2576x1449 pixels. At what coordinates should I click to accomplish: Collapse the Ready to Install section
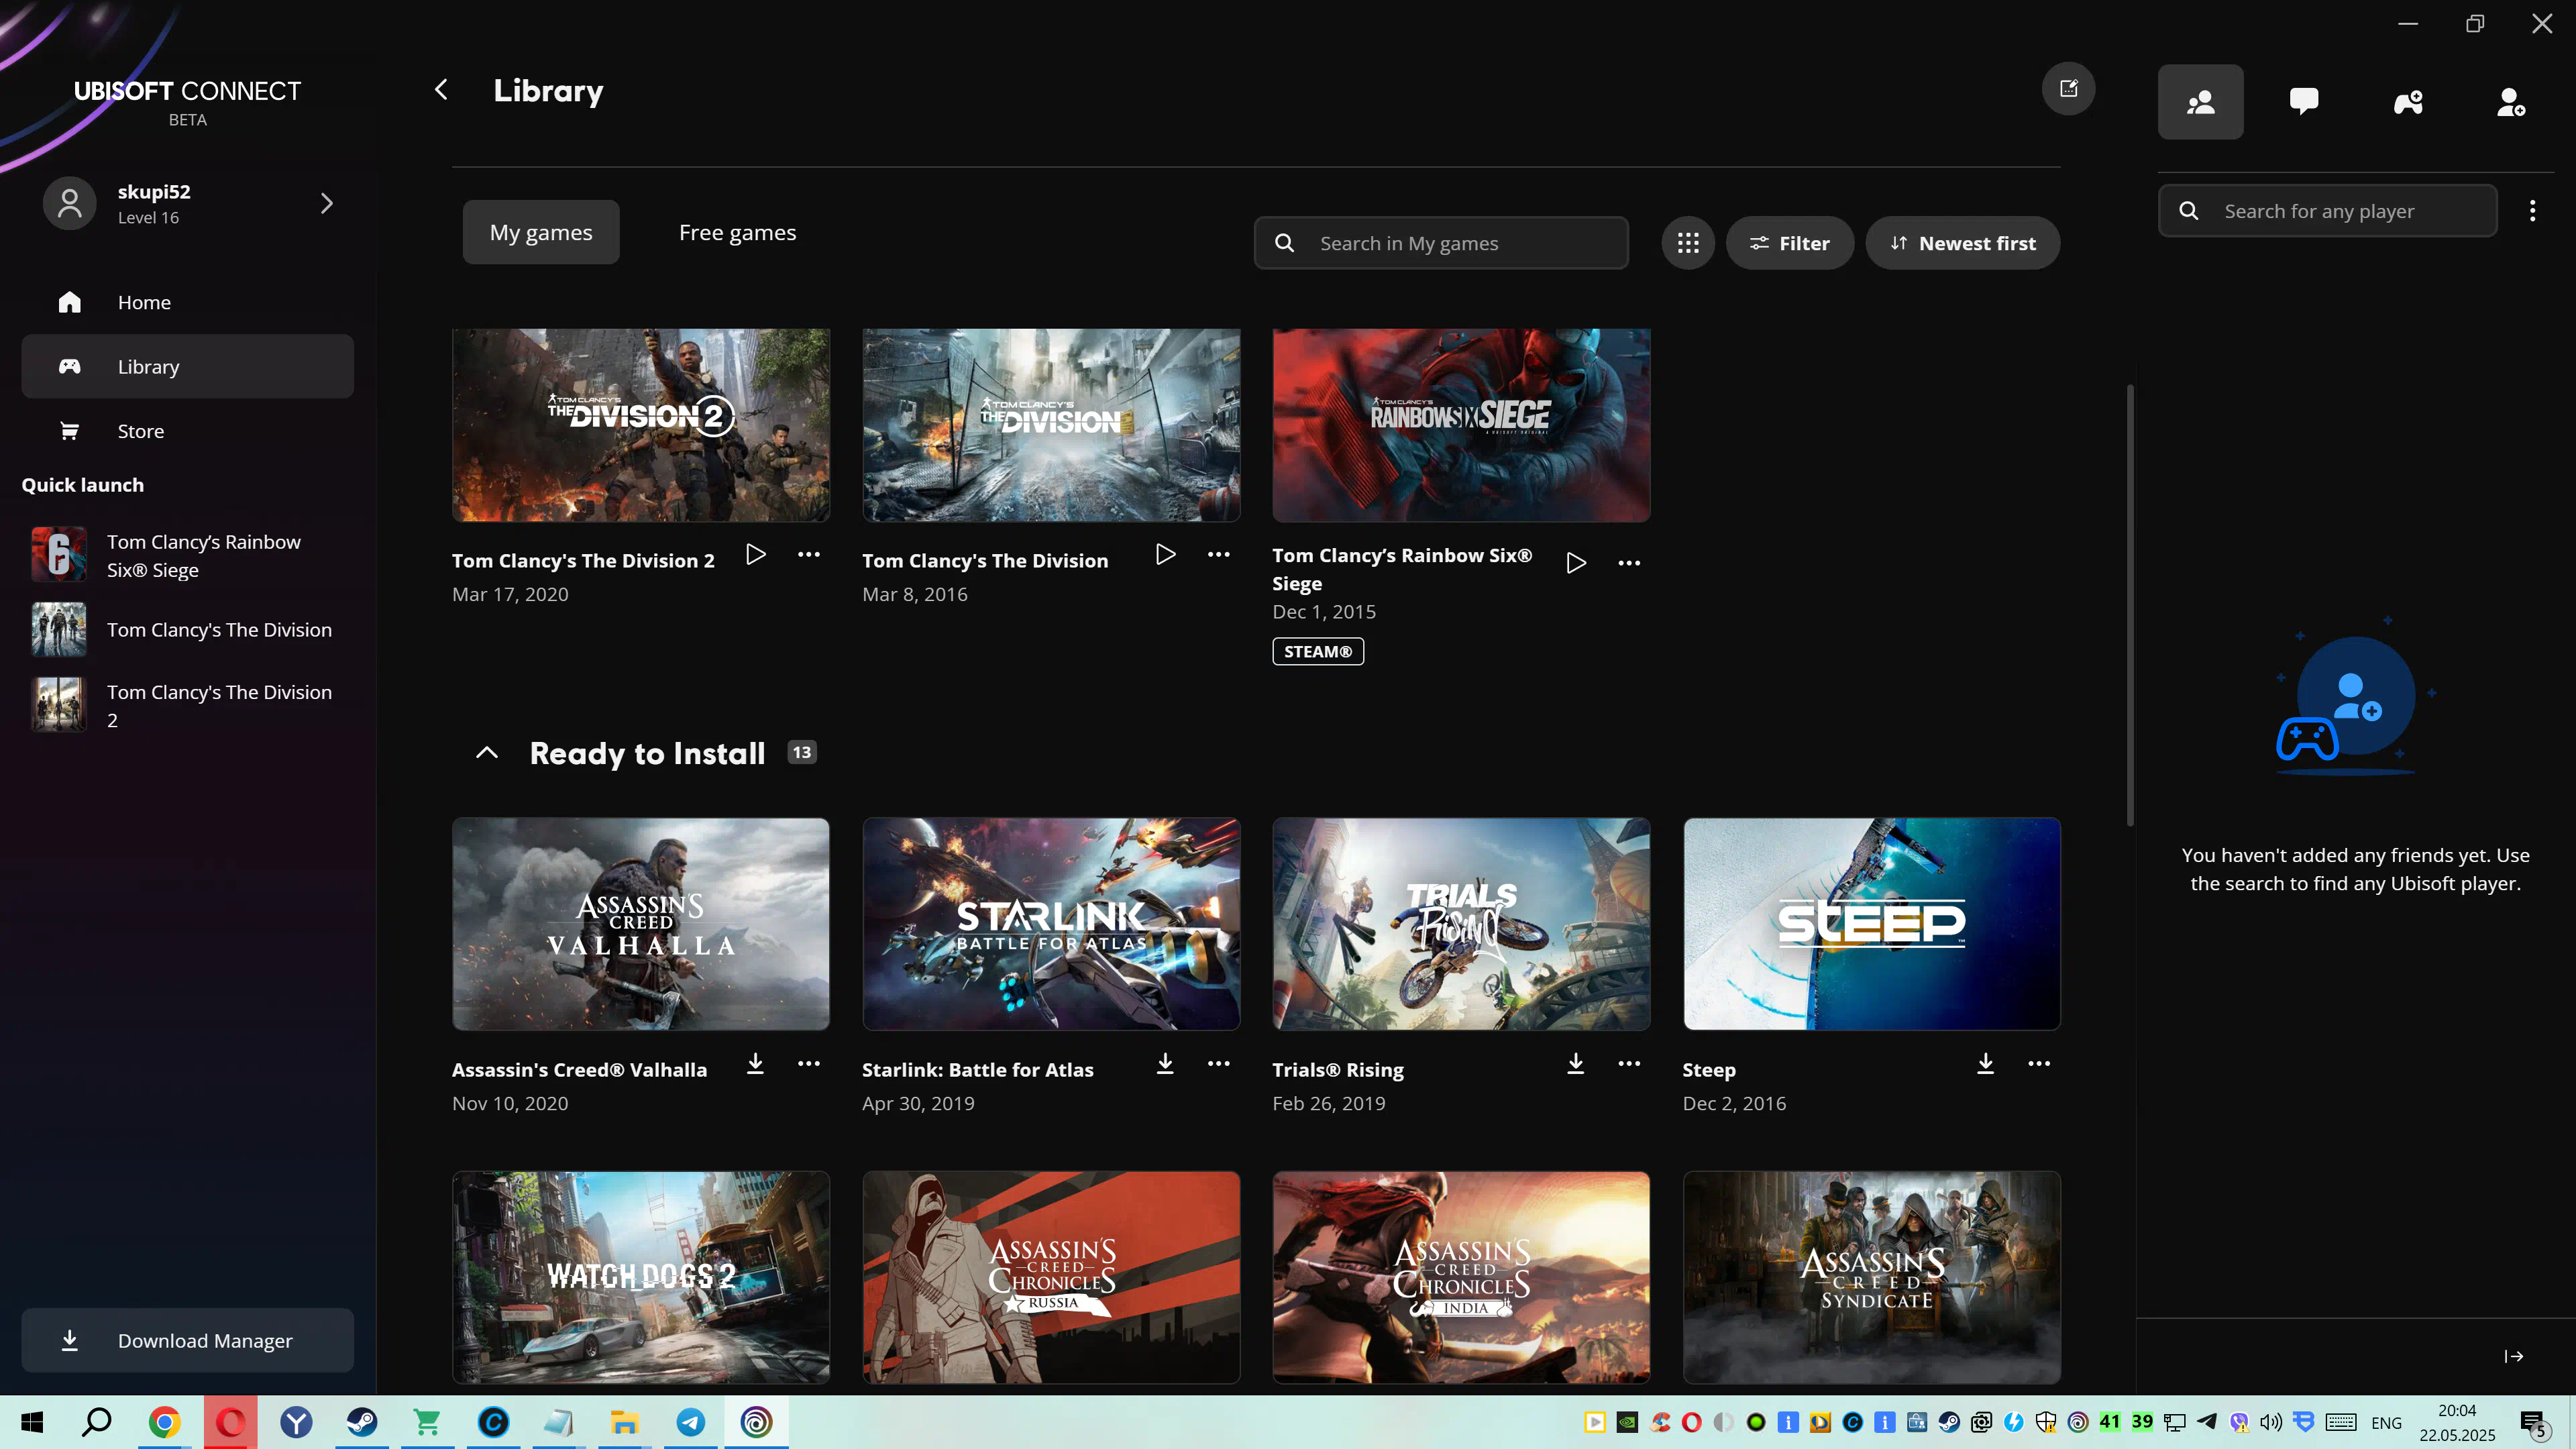coord(487,753)
